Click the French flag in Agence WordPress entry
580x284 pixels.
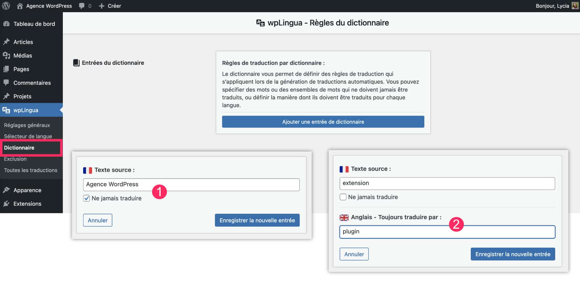click(87, 170)
